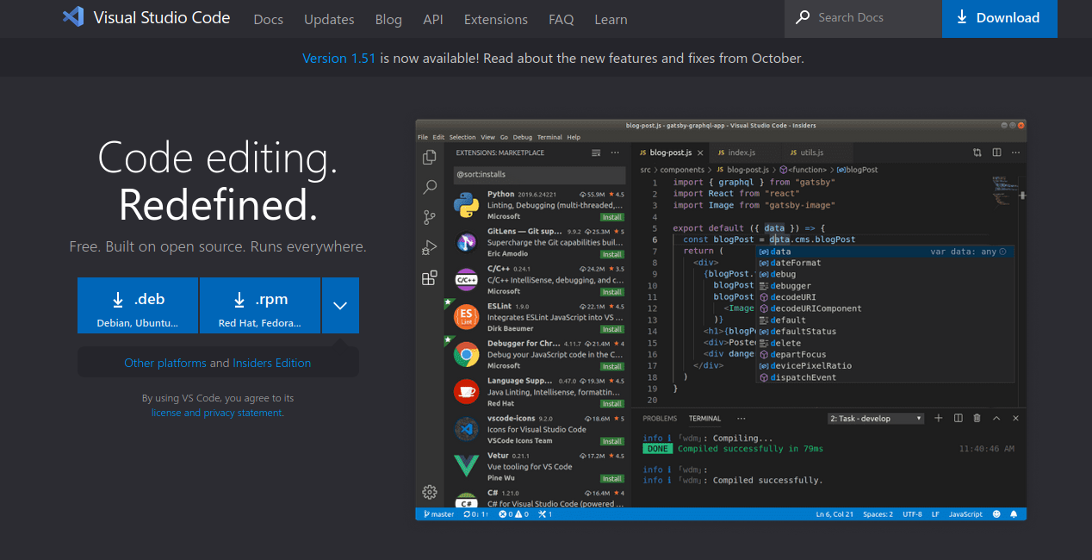Image resolution: width=1092 pixels, height=560 pixels.
Task: Open the Selection menu in screenshot's menu bar
Action: tap(462, 137)
